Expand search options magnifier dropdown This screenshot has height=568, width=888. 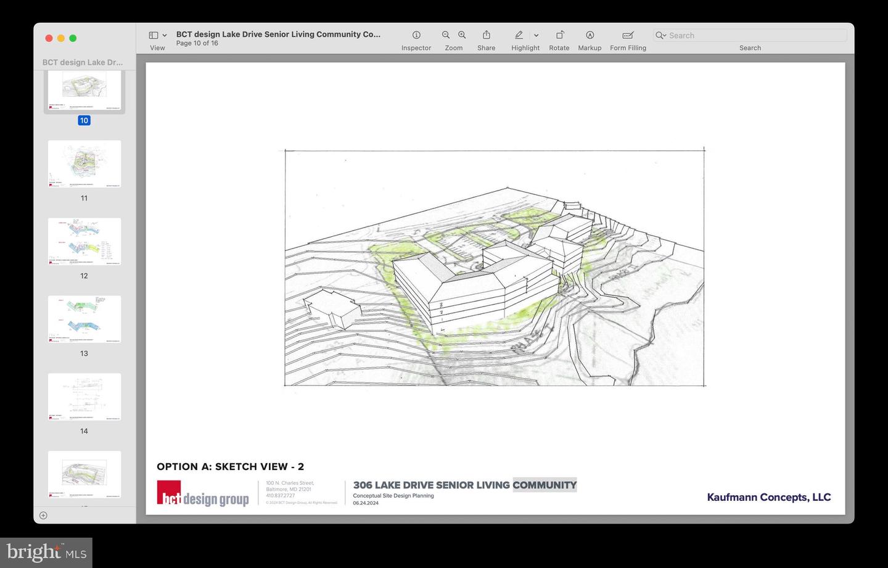661,36
